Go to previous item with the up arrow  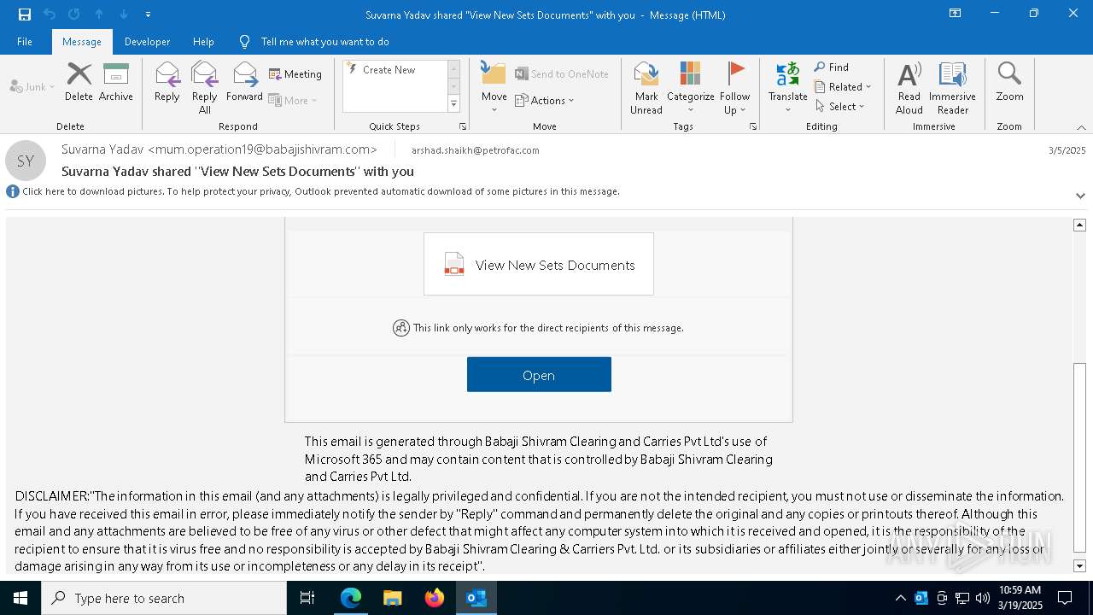pyautogui.click(x=99, y=15)
